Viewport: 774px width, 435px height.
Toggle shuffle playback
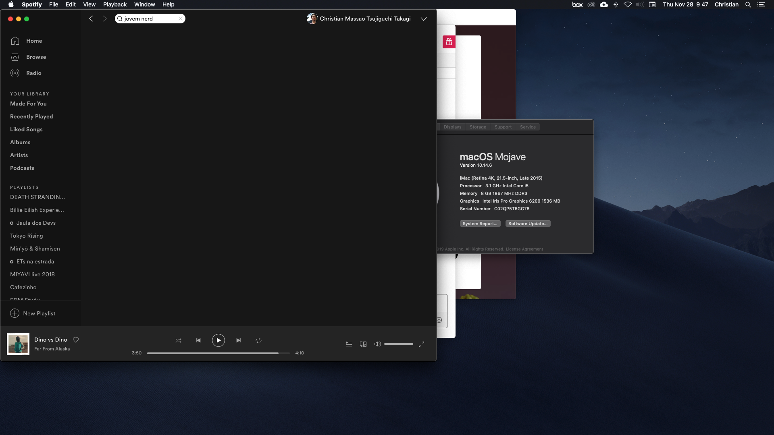pos(178,340)
